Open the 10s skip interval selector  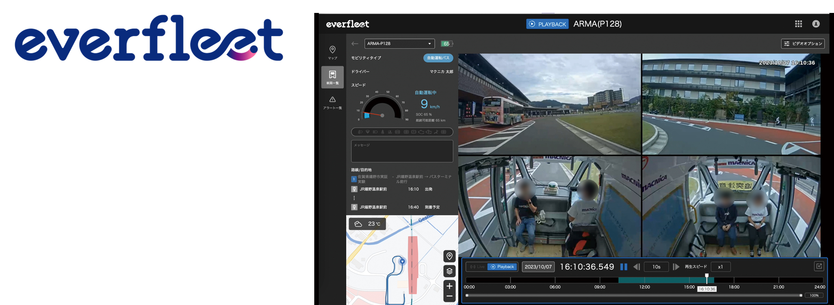coord(656,267)
